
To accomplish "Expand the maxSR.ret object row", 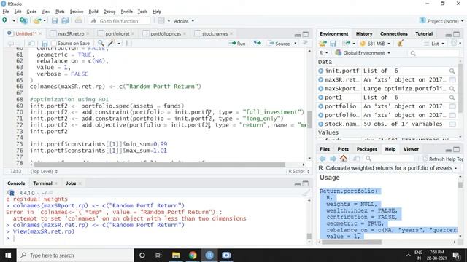I will tap(321, 79).
